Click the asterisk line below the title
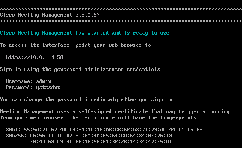 tap(121, 21)
